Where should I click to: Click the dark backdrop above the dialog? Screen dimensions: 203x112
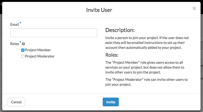click(102, 1)
